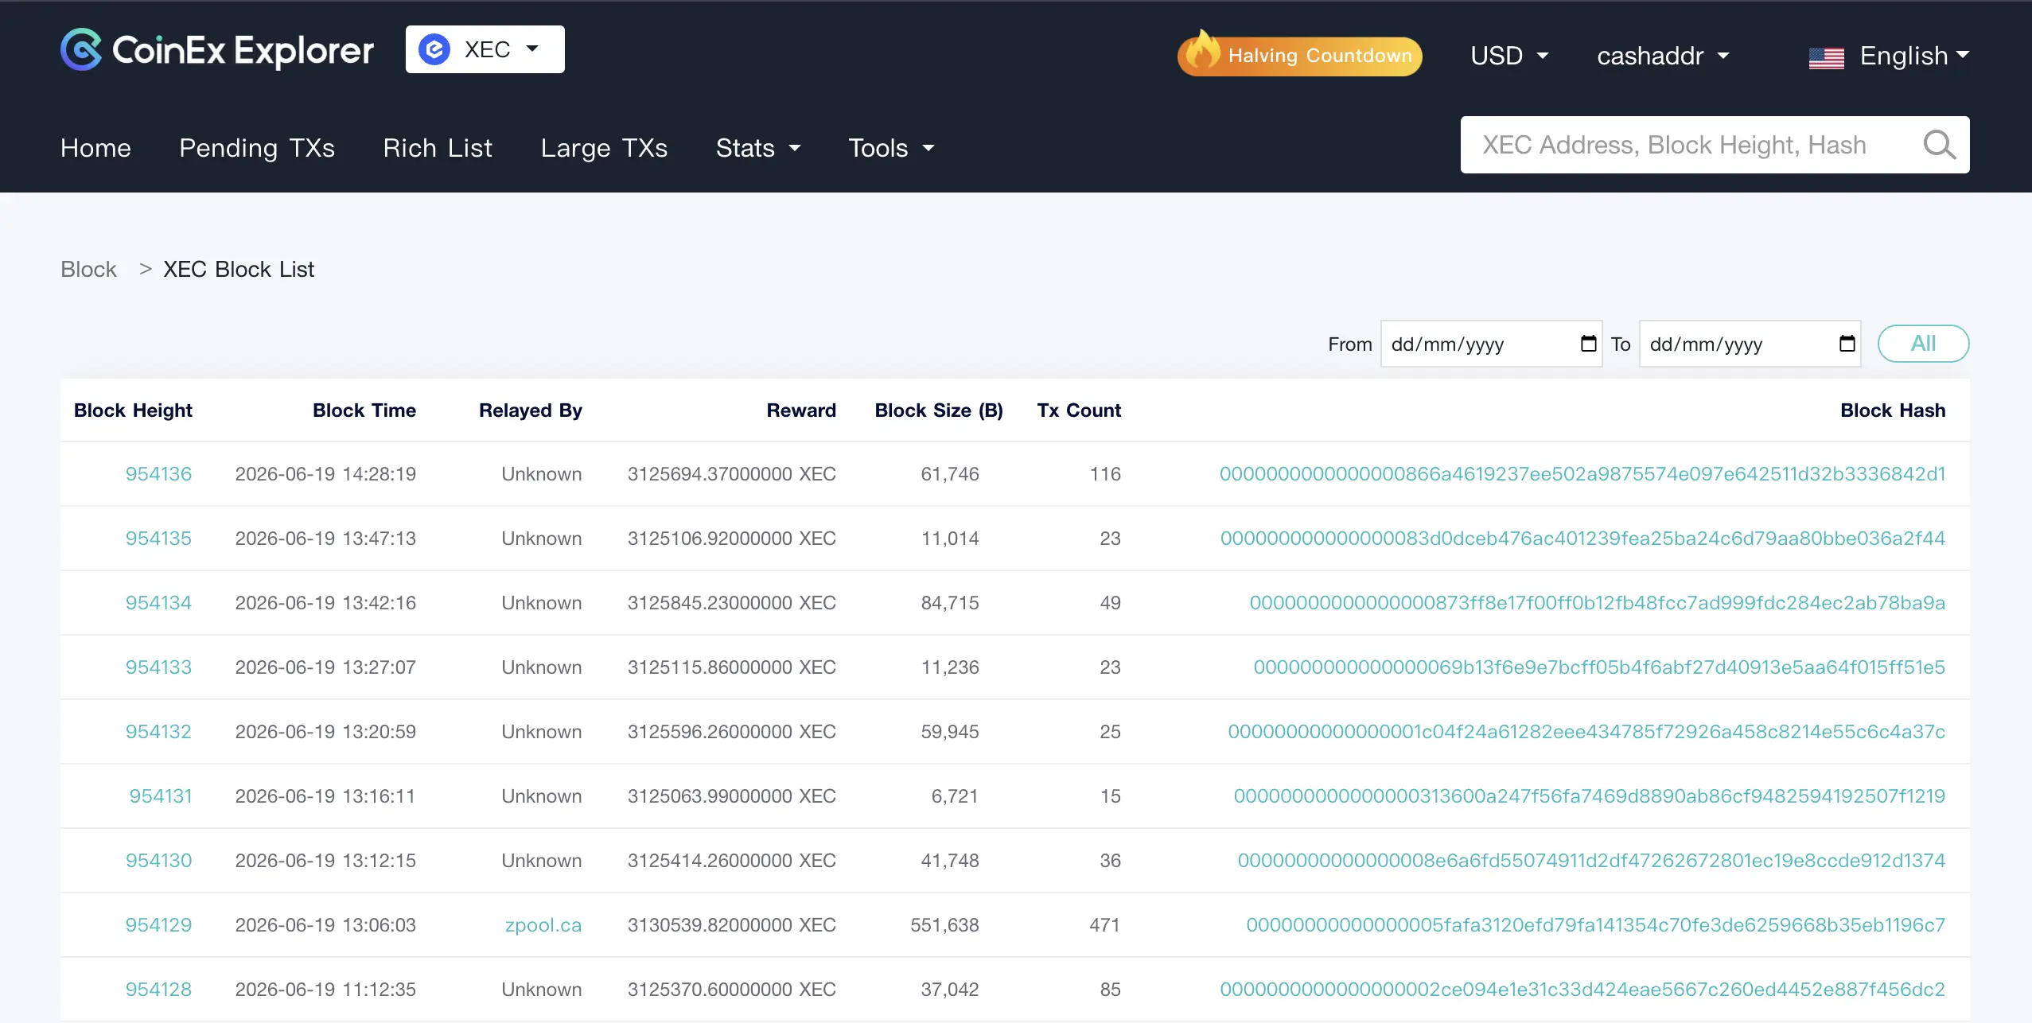The image size is (2032, 1023).
Task: Open block hash ending in 5eb1196c7
Action: [1596, 925]
